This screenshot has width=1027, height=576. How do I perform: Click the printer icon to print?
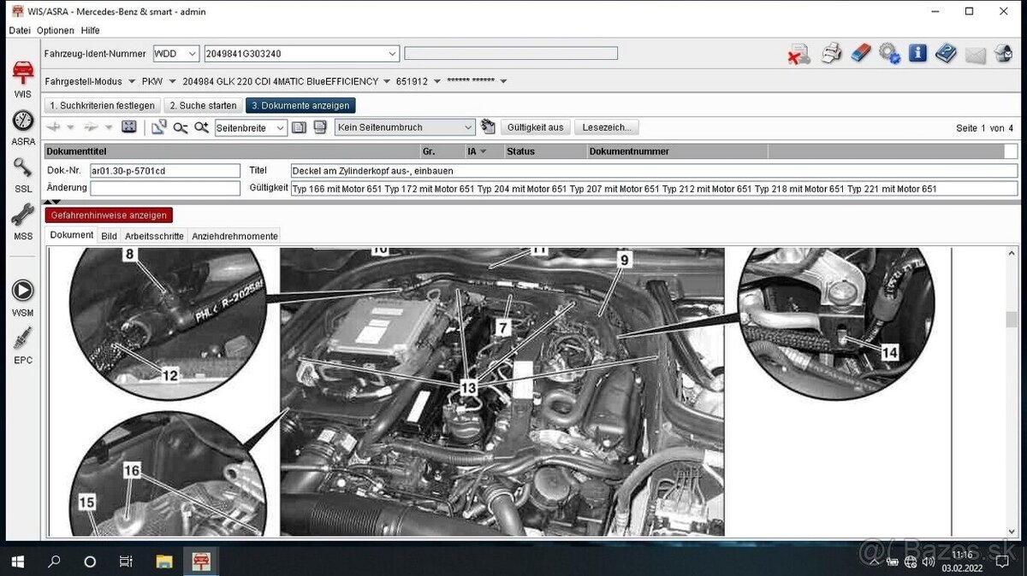point(831,54)
